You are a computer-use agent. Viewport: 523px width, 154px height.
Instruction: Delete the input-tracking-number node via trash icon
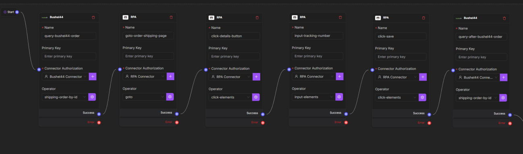point(340,17)
